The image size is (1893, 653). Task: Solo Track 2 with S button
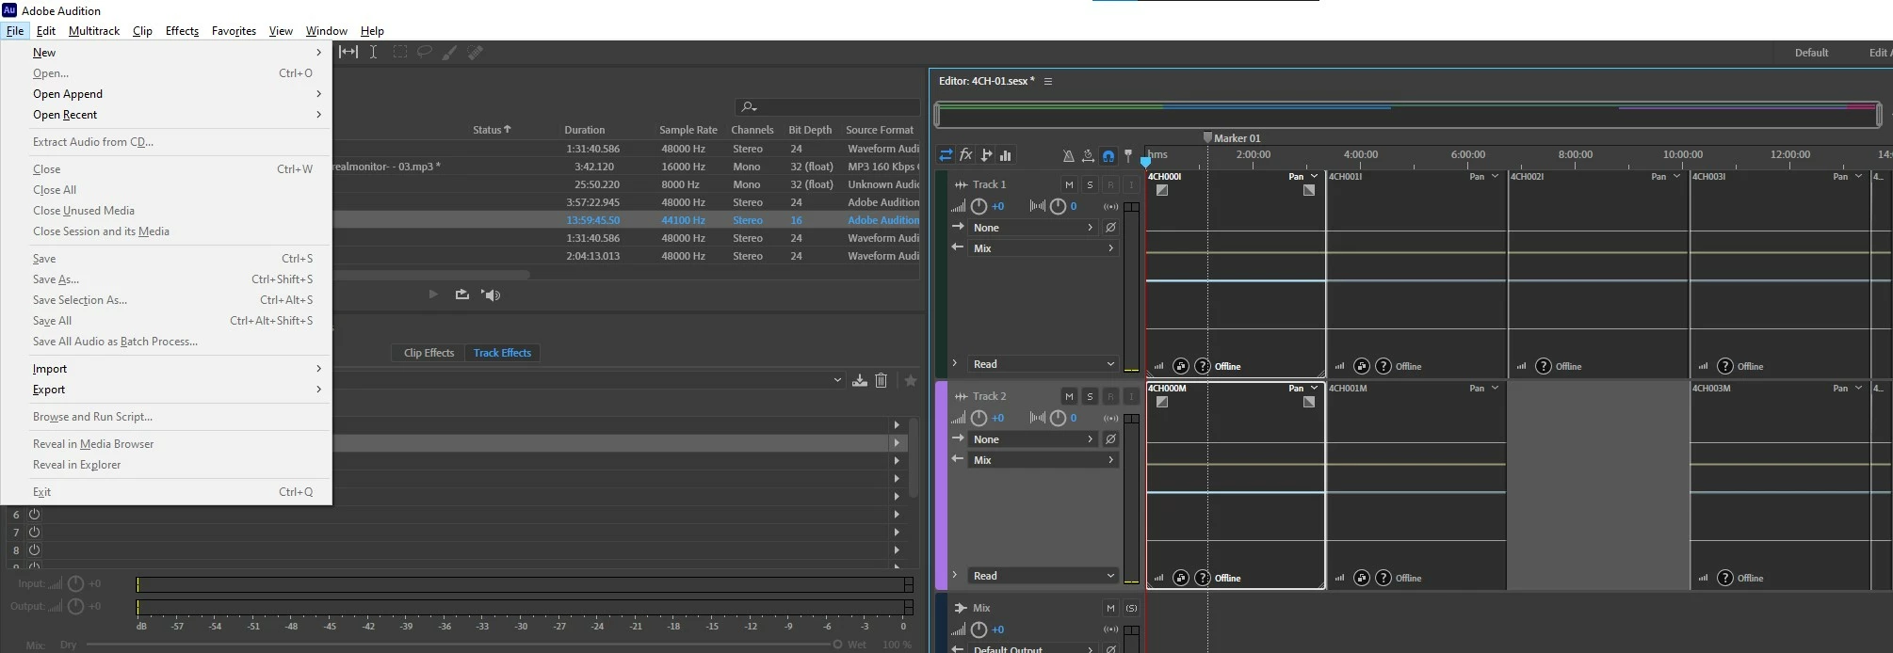[1090, 396]
